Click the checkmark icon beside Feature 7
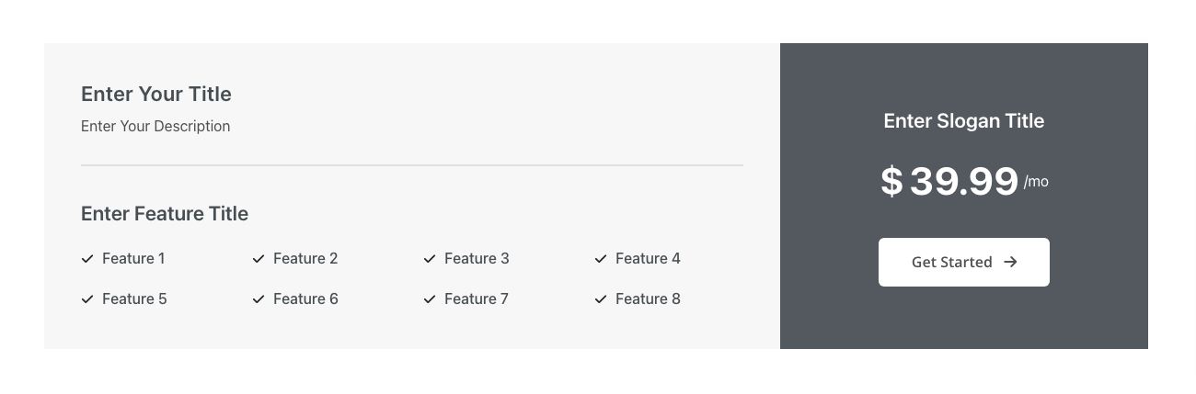This screenshot has width=1196, height=394. [x=430, y=299]
